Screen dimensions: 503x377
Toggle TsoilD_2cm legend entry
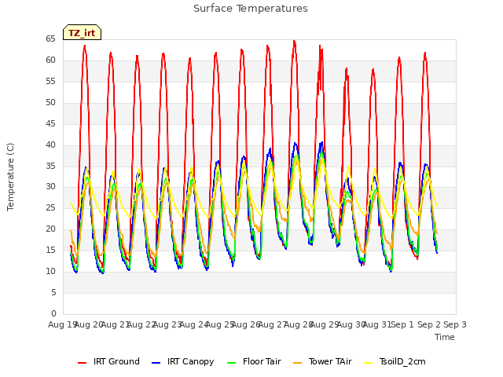point(395,361)
